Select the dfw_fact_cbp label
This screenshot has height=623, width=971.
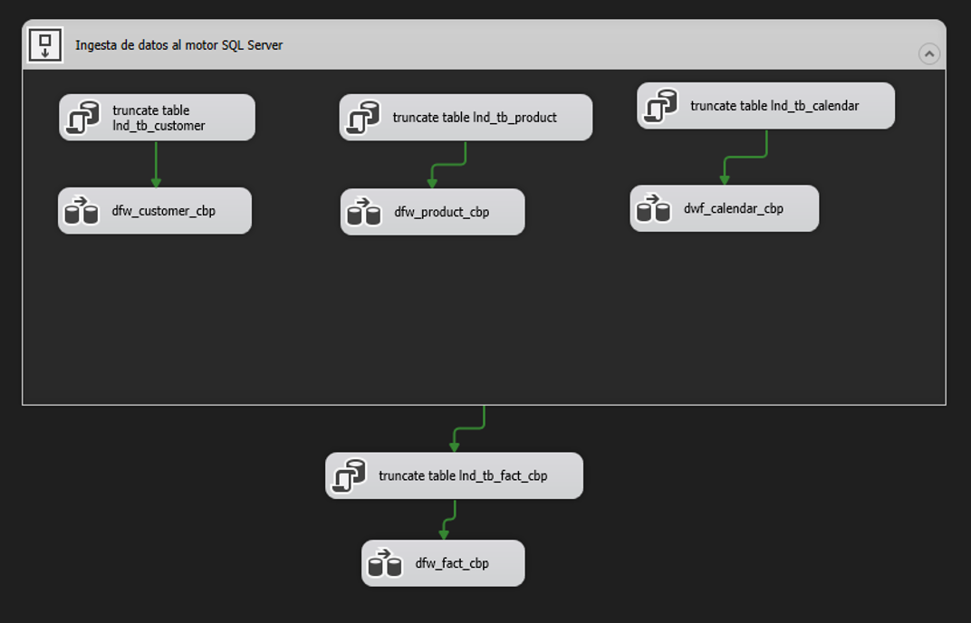click(452, 563)
